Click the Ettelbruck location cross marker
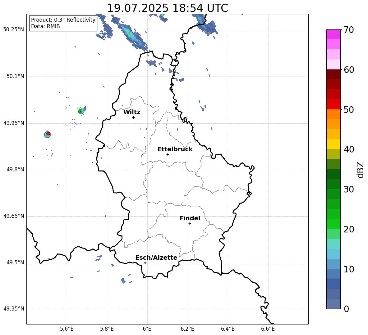The width and height of the screenshot is (368, 335). (x=168, y=154)
